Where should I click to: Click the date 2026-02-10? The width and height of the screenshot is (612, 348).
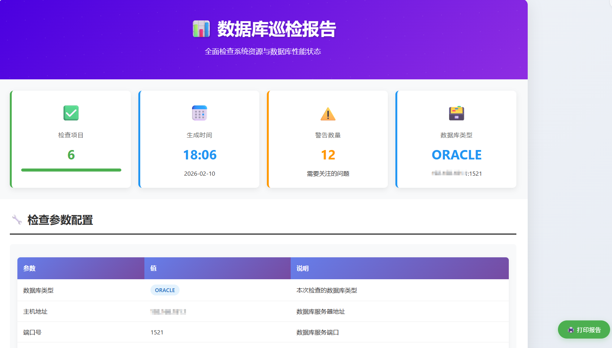tap(200, 174)
